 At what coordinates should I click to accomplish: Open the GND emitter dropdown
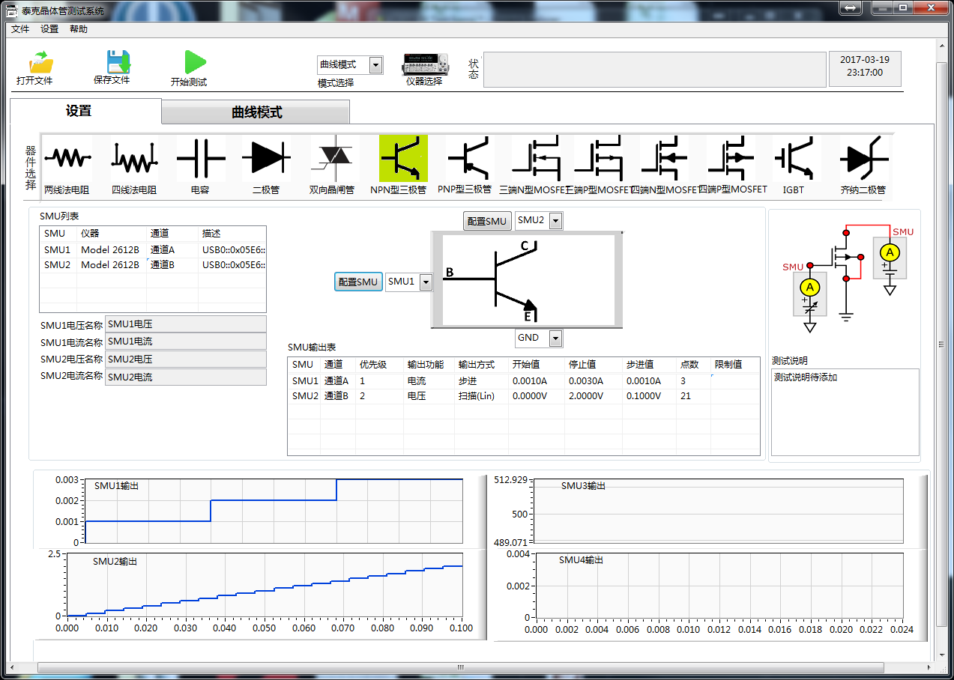[555, 339]
